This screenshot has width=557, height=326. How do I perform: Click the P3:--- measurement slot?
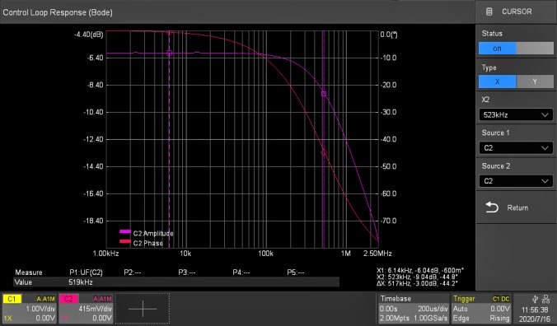187,272
